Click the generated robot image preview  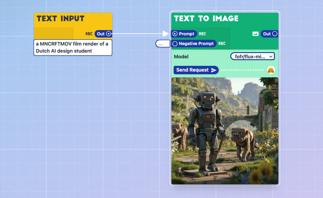coord(225,131)
